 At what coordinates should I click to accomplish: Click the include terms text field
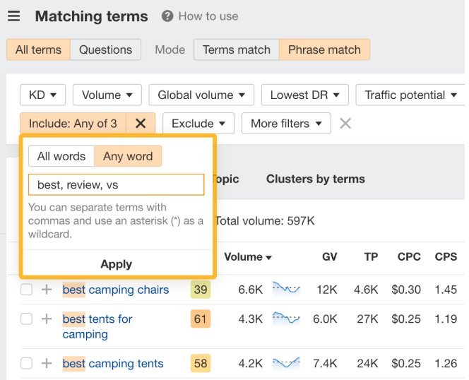[x=116, y=184]
